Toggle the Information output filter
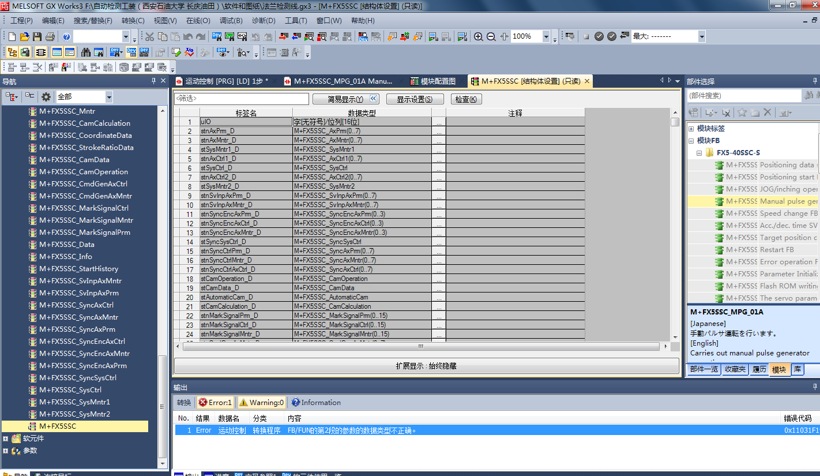The image size is (820, 476). click(x=316, y=403)
